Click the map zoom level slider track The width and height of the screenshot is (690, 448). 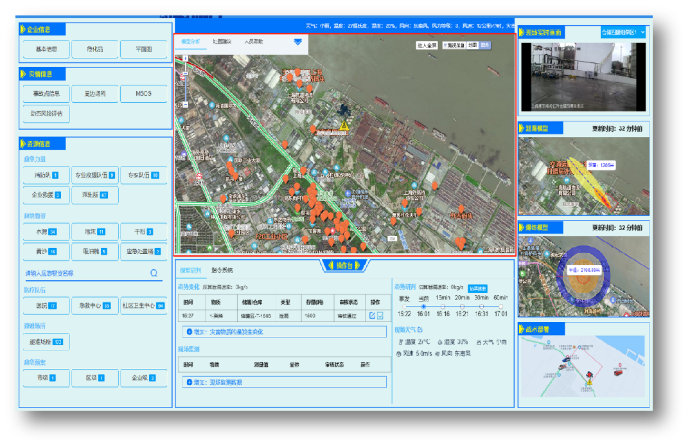[x=185, y=90]
